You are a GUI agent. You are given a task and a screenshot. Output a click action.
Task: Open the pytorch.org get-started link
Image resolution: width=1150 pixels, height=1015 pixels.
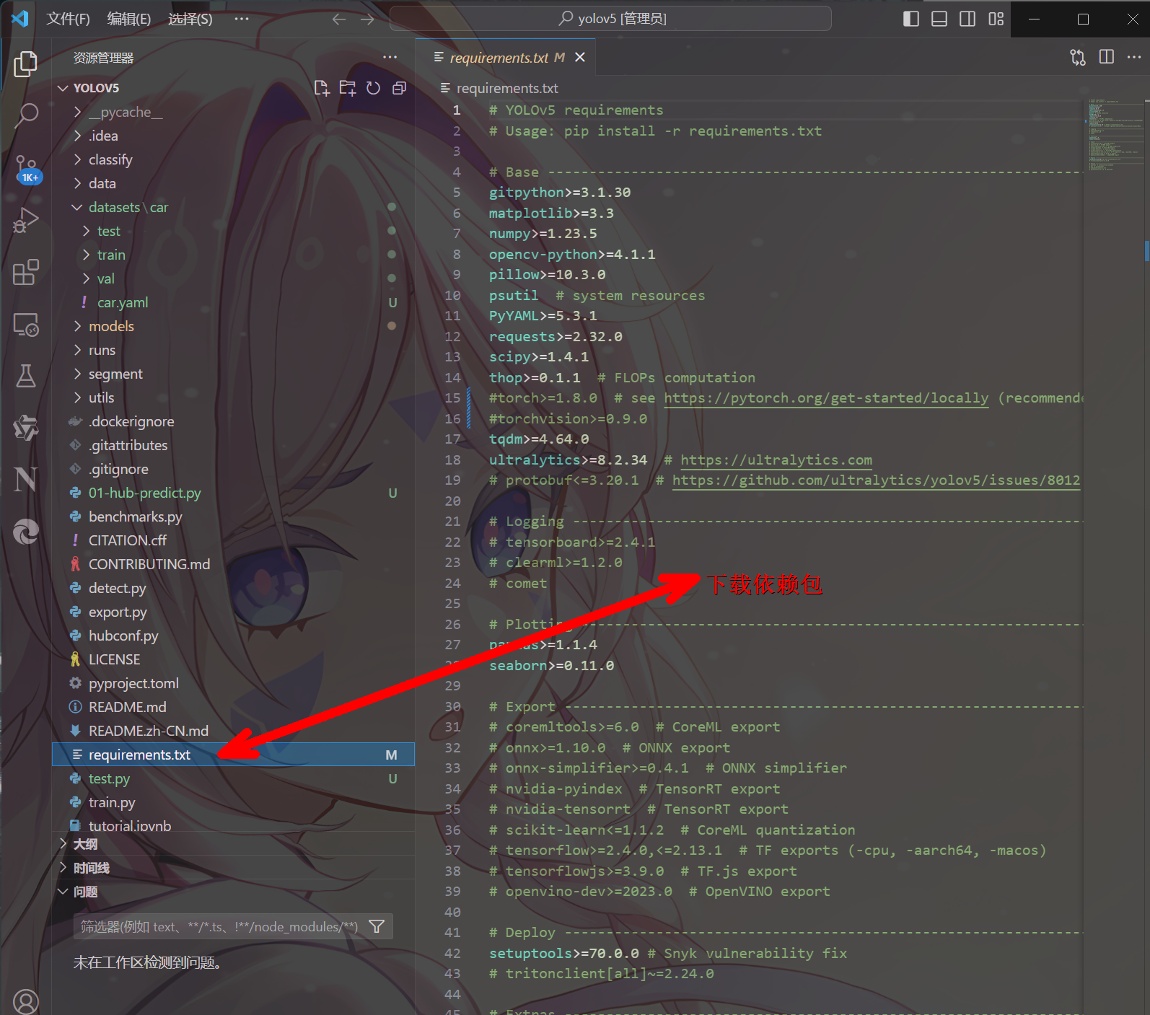coord(826,398)
